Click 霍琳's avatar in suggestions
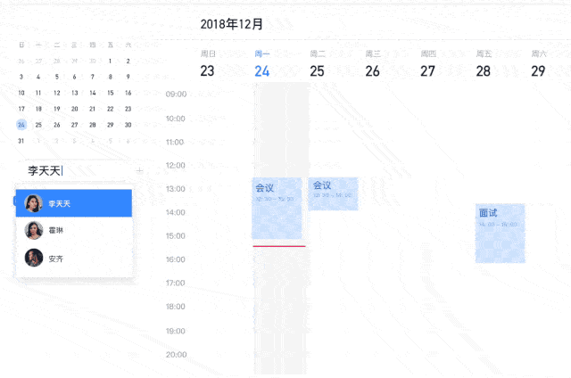This screenshot has height=378, width=571. pyautogui.click(x=34, y=230)
